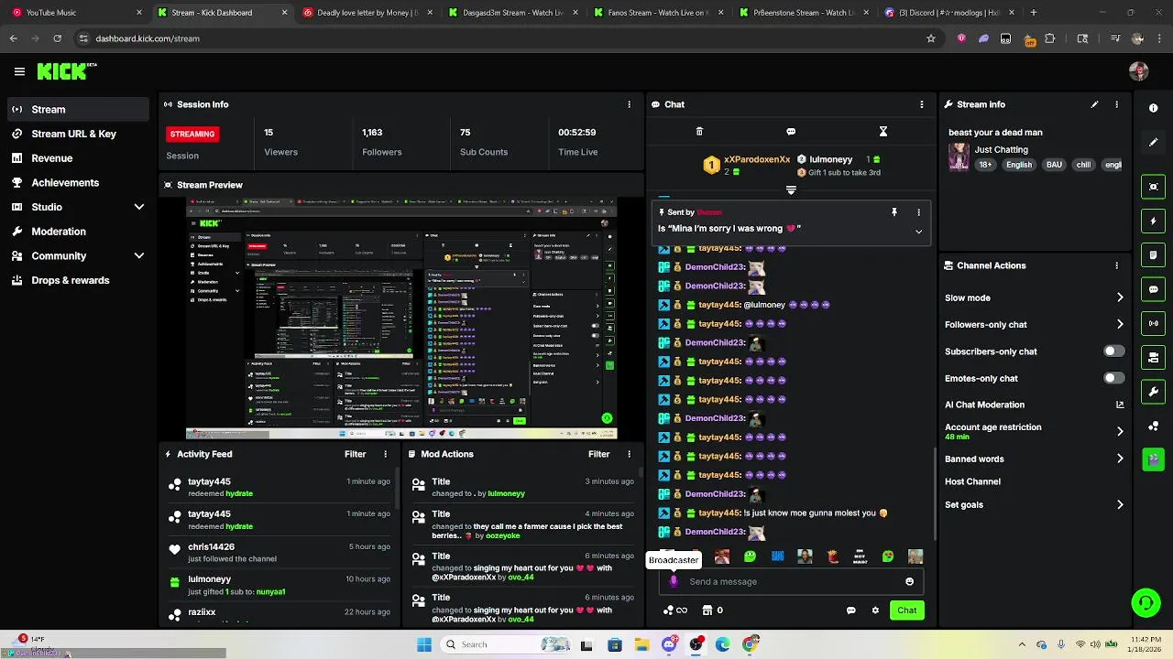The width and height of the screenshot is (1173, 659).
Task: Open AI Chat Moderation external link icon
Action: (x=1120, y=405)
